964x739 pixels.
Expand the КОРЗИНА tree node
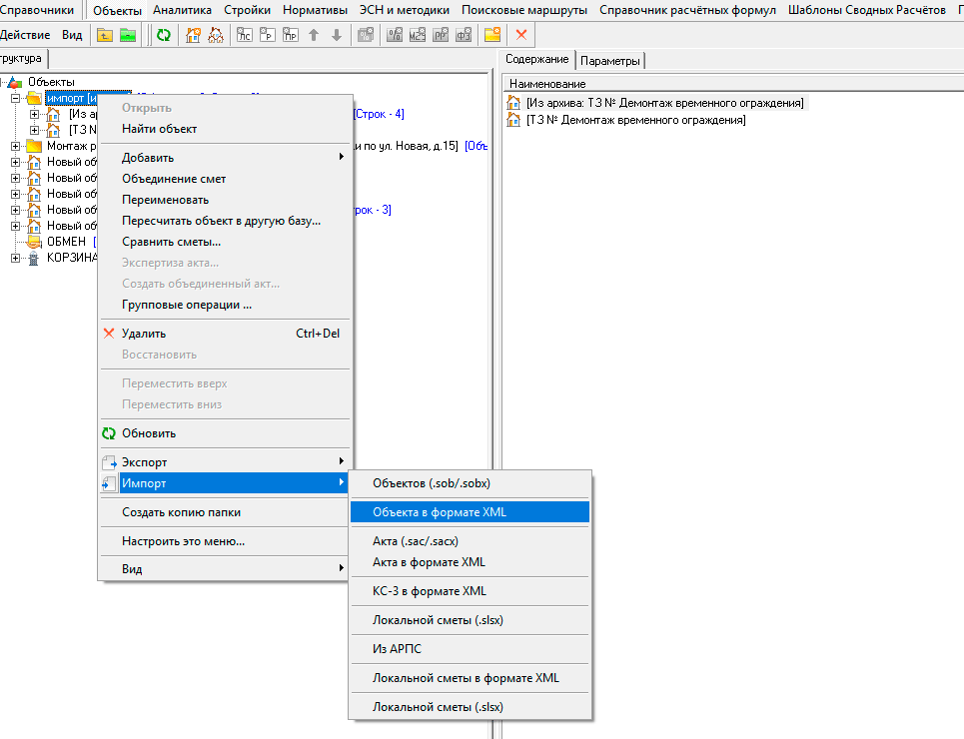point(16,258)
